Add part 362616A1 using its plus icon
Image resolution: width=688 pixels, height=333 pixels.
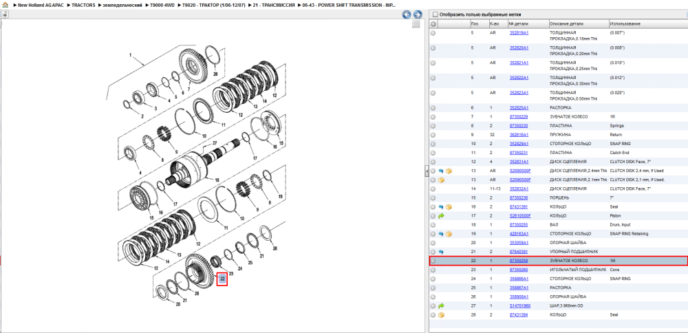433,135
